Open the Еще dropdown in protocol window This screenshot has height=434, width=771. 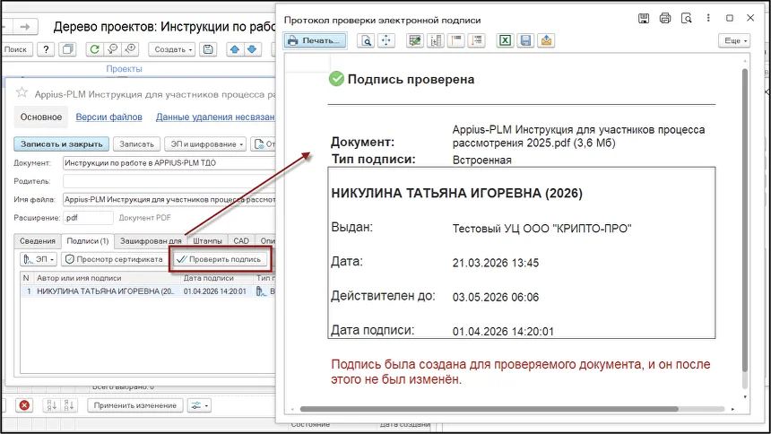coord(735,40)
